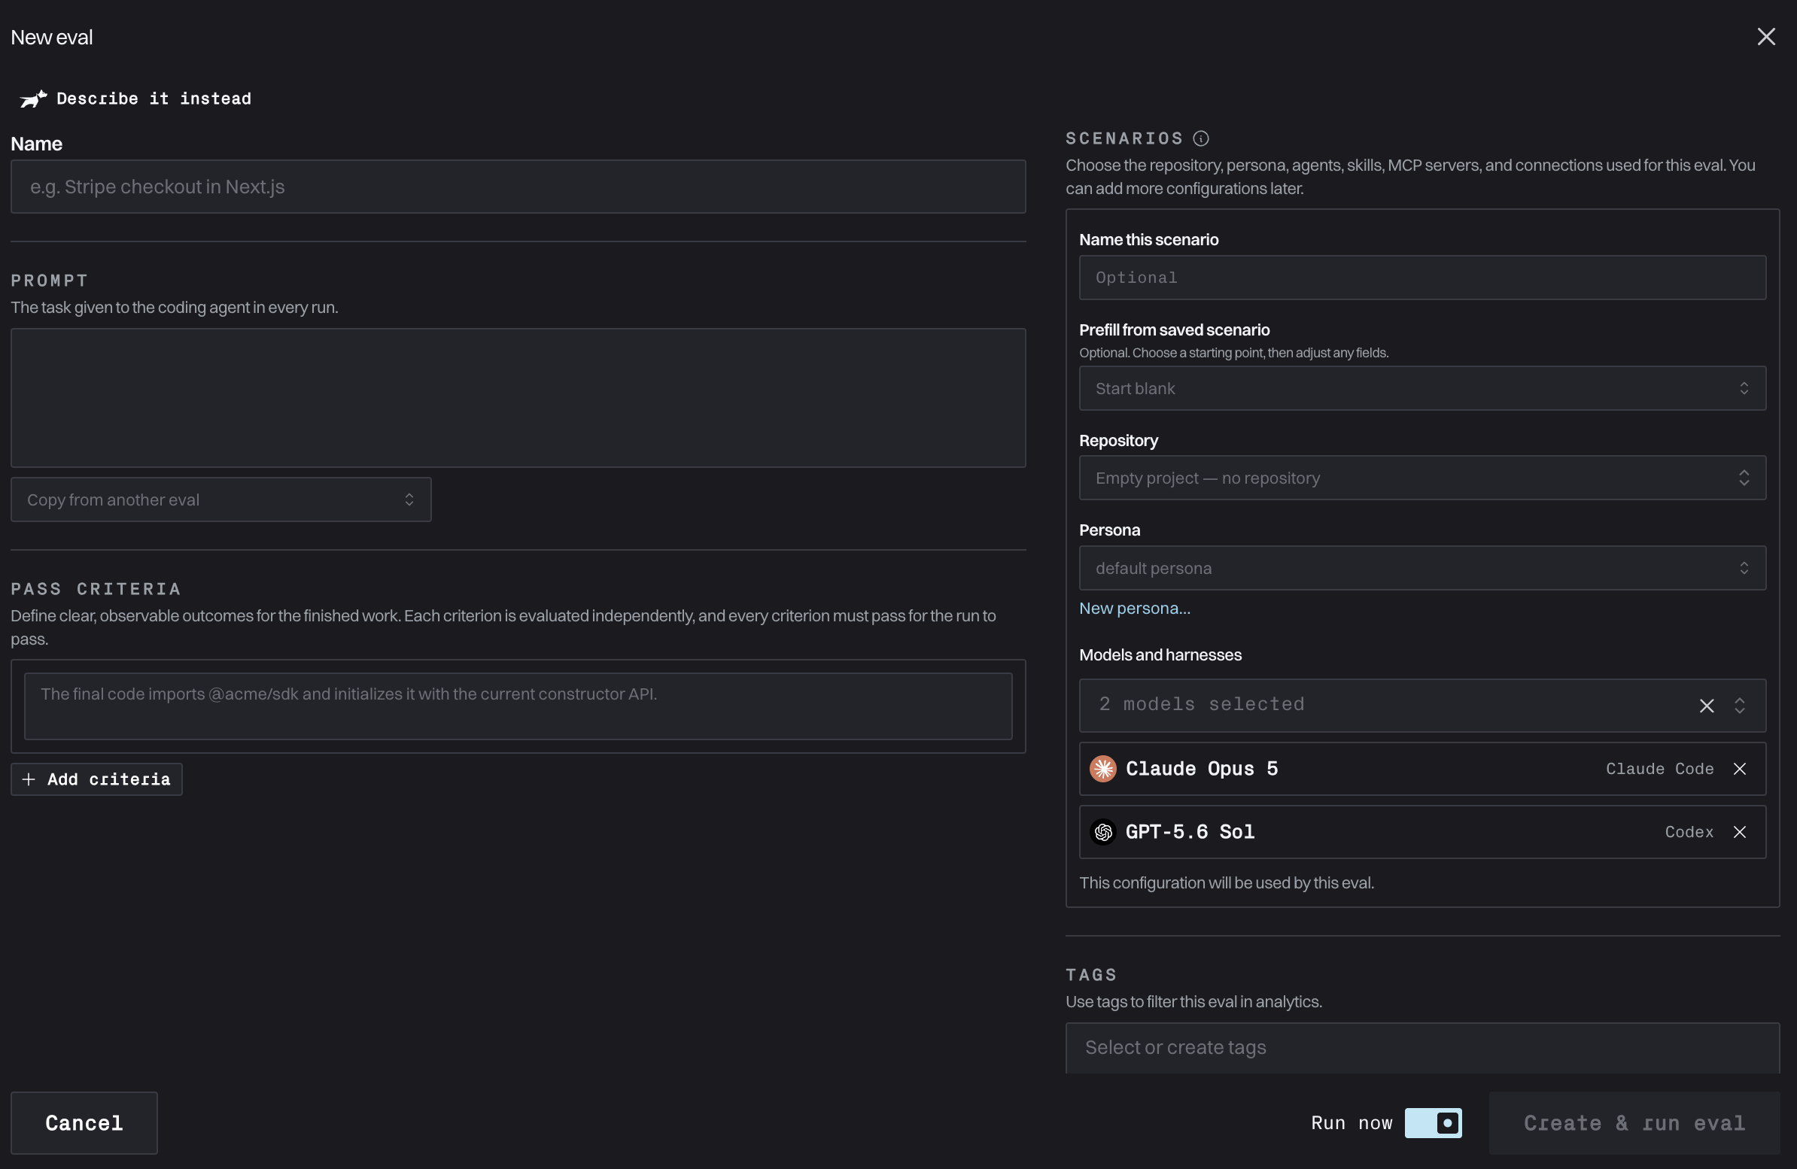The width and height of the screenshot is (1797, 1169).
Task: Expand the Models and harnesses selector
Action: point(1740,706)
